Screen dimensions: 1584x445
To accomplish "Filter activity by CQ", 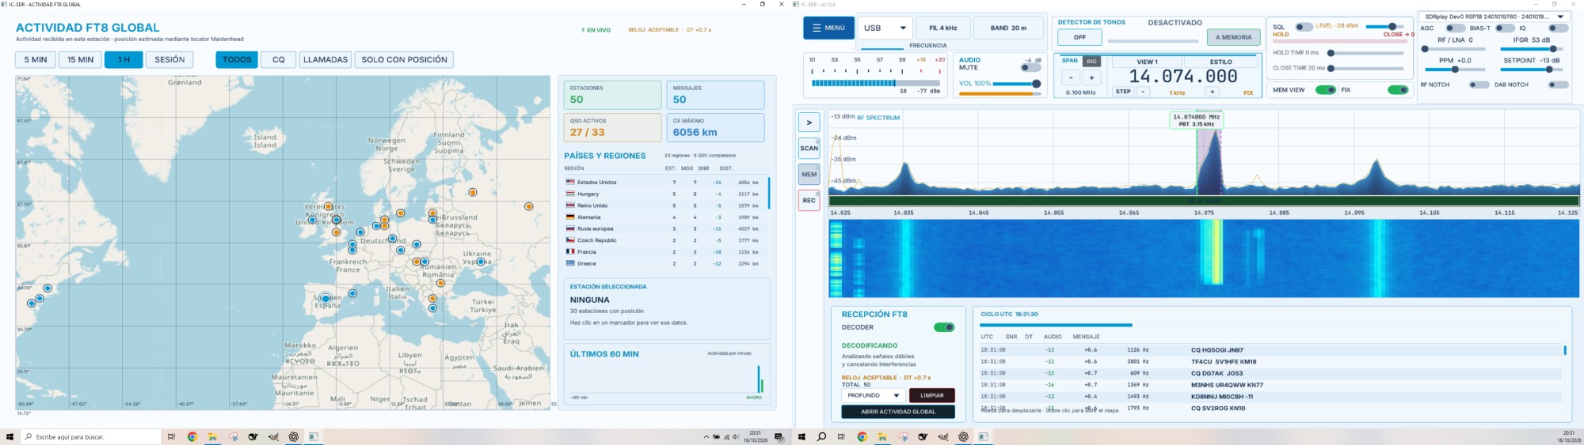I will coord(279,59).
